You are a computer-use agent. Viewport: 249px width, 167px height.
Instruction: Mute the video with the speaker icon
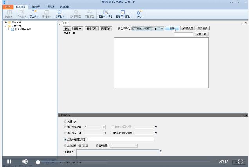pyautogui.click(x=25, y=162)
